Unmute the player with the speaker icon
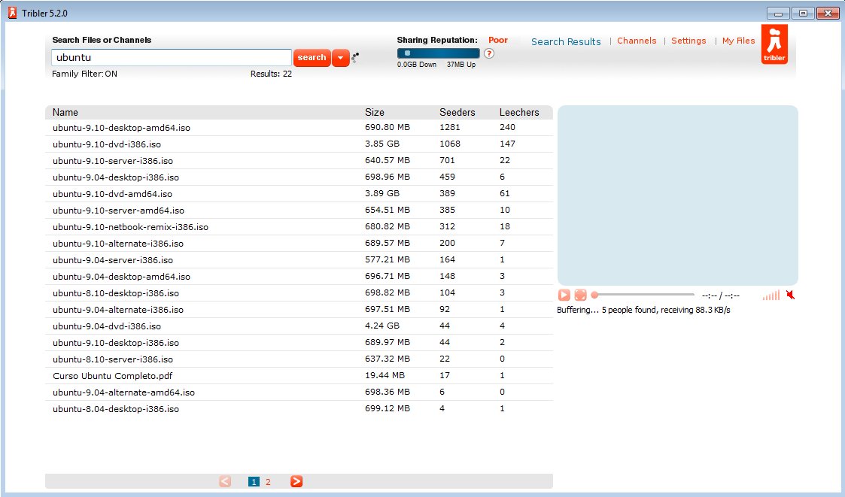Image resolution: width=845 pixels, height=497 pixels. 791,295
